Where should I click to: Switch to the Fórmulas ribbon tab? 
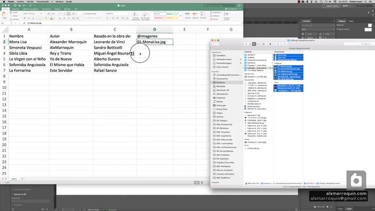click(46, 9)
